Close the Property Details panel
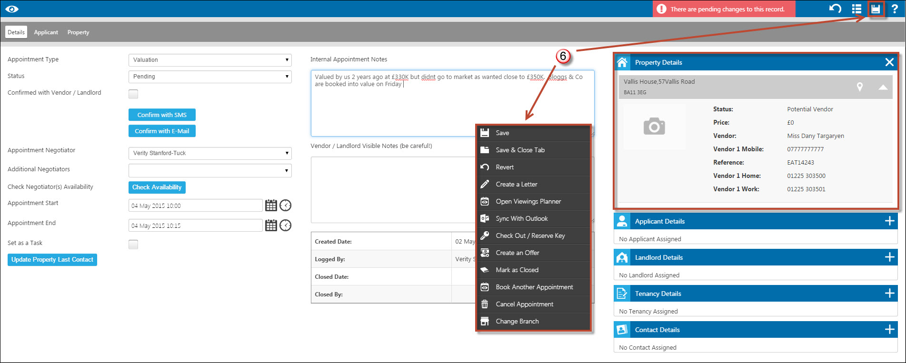 coord(889,62)
